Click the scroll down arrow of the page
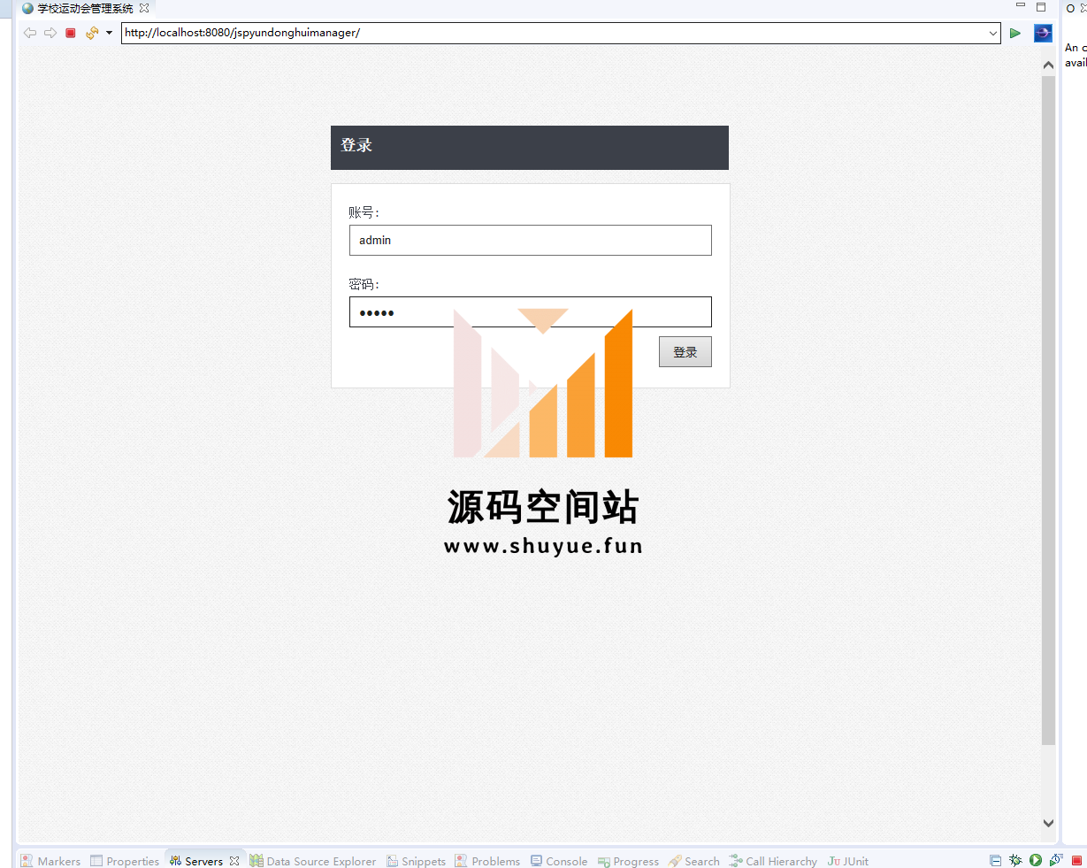 [1048, 823]
